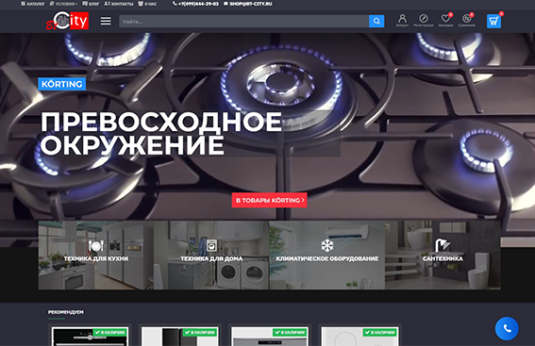The width and height of the screenshot is (535, 346).
Task: Focus the Найти search input field
Action: pyautogui.click(x=244, y=21)
